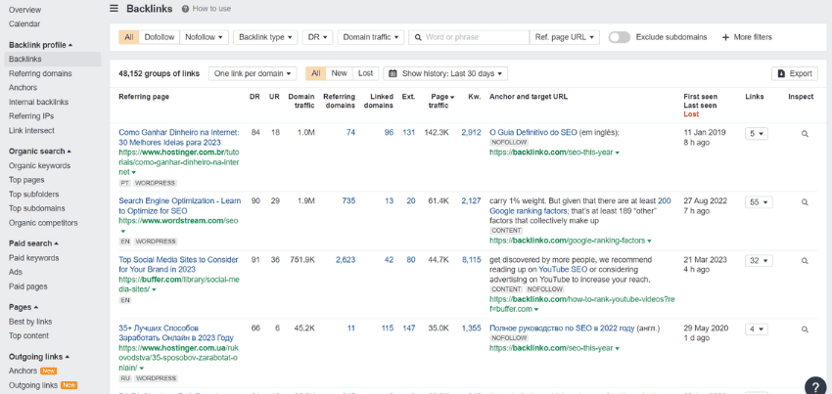Open backlinko.com/google-ranking-factors target URL

tap(567, 241)
